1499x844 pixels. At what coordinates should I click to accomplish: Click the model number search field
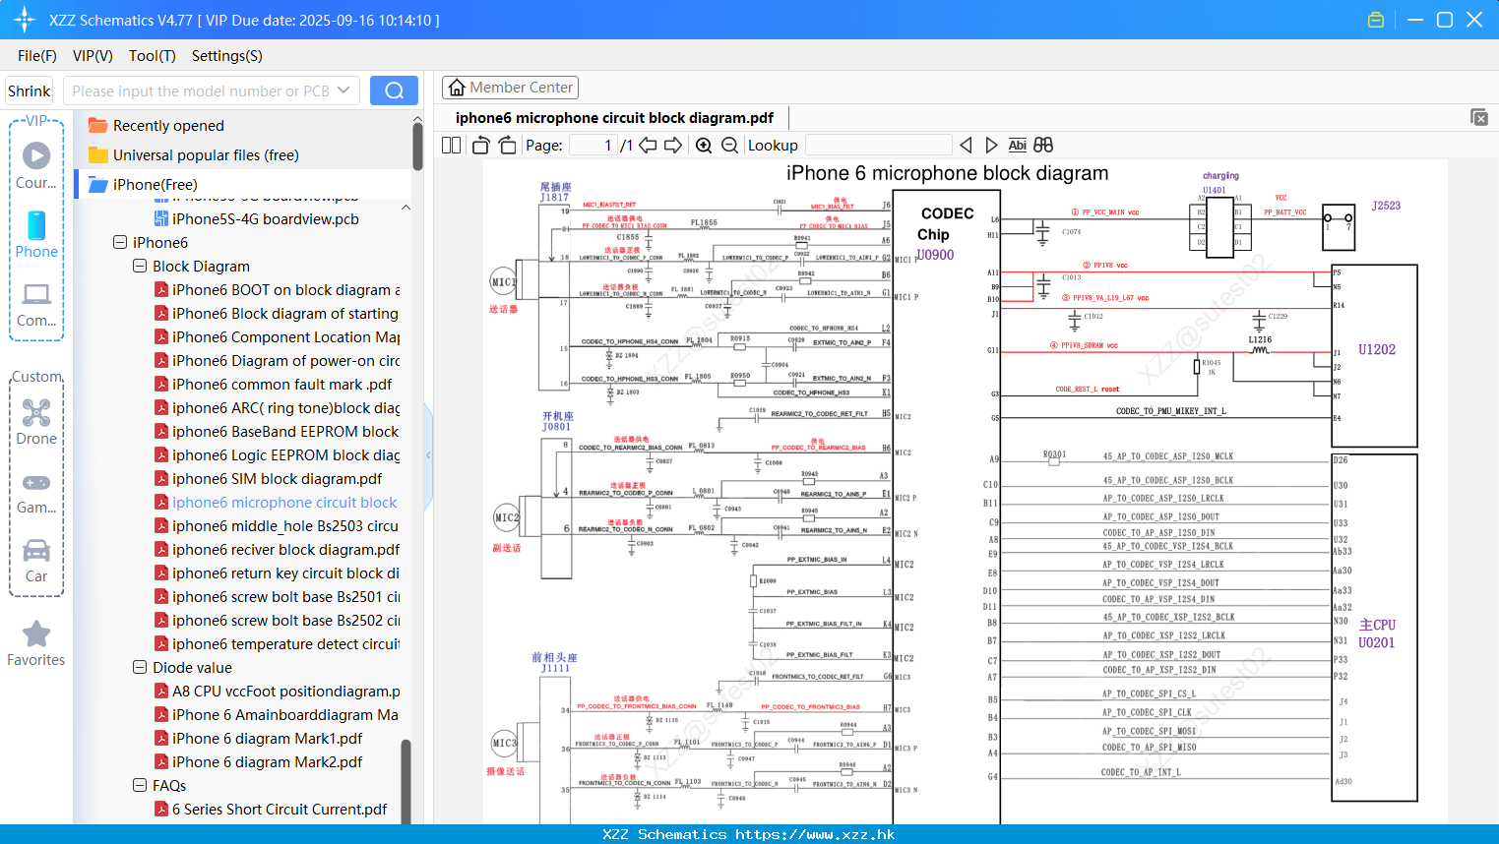tap(200, 90)
